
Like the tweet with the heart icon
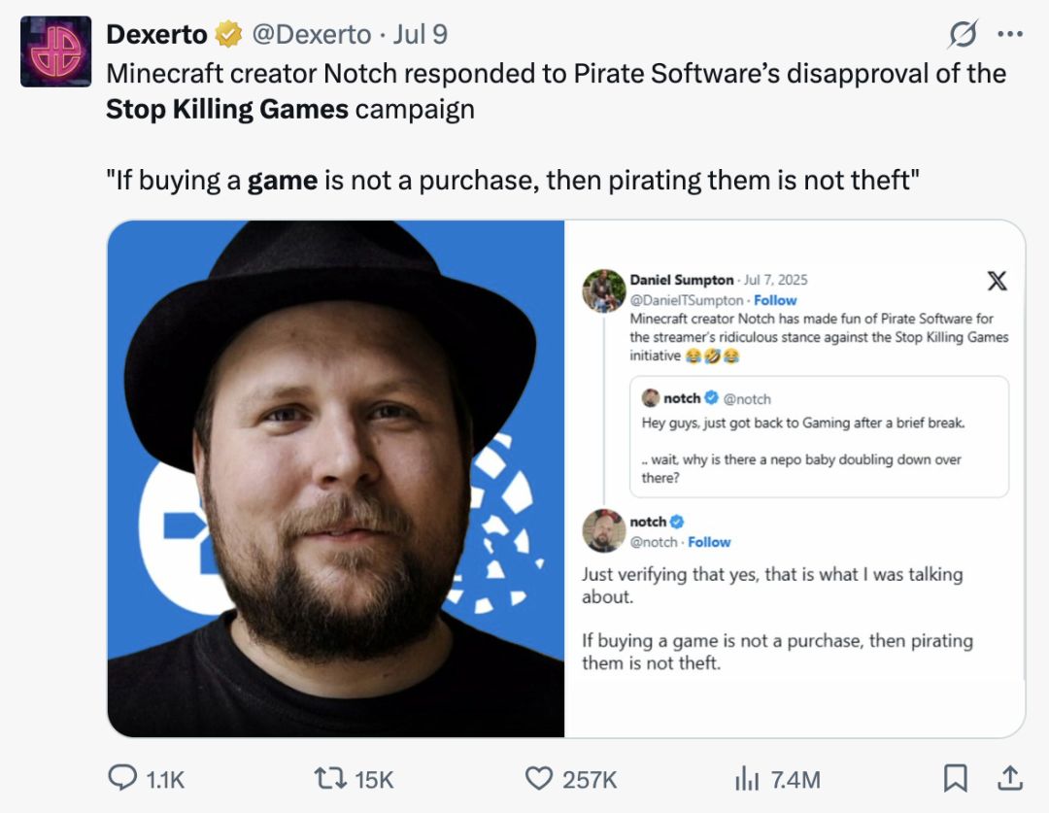[538, 779]
